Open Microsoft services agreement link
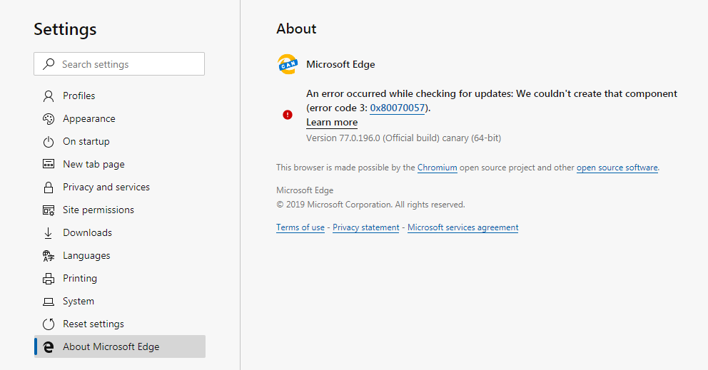This screenshot has width=708, height=370. [462, 227]
